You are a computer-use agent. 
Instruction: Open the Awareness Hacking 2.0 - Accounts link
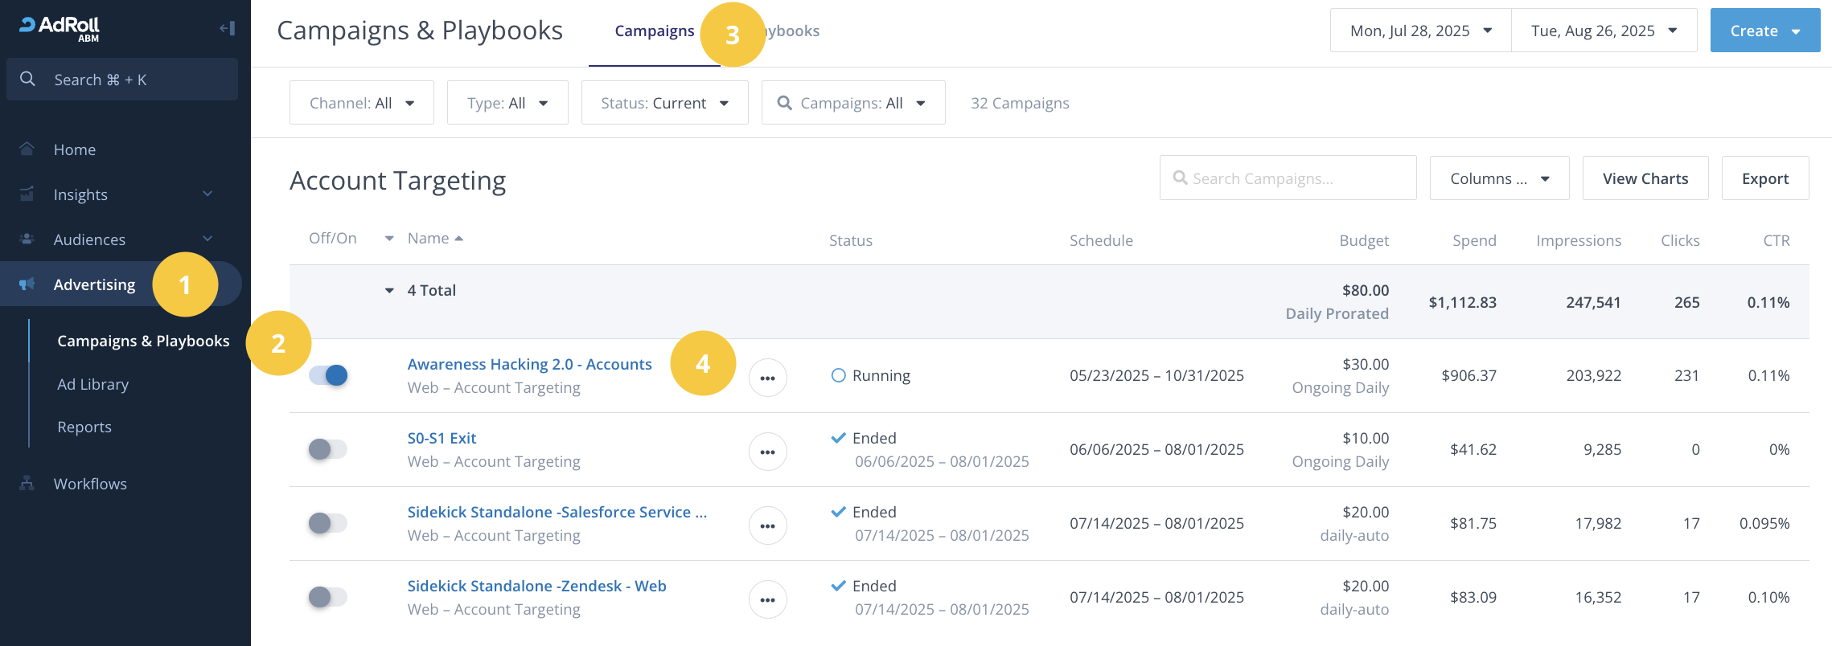[x=529, y=364]
